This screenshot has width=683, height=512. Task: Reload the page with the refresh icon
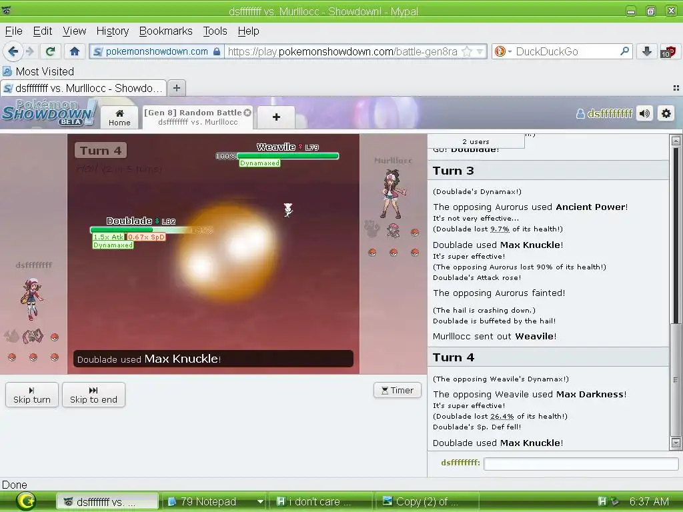[50, 51]
